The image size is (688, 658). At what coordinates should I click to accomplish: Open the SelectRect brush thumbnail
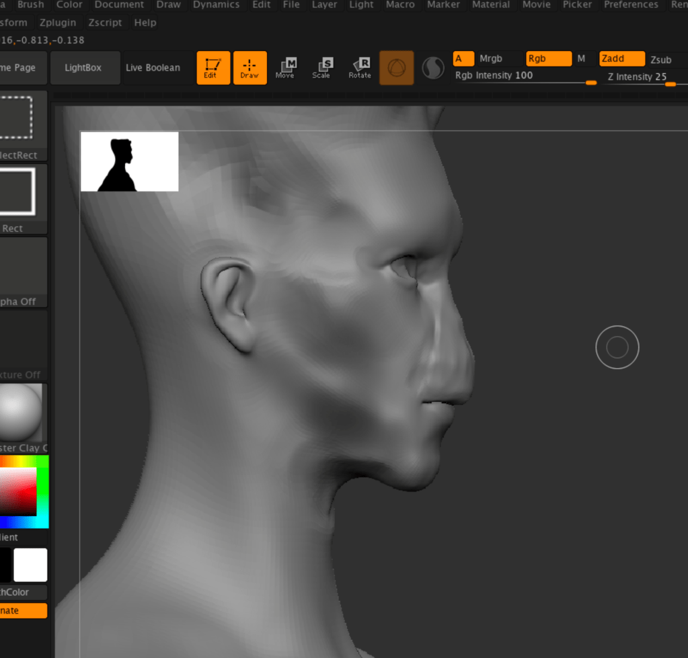[17, 118]
